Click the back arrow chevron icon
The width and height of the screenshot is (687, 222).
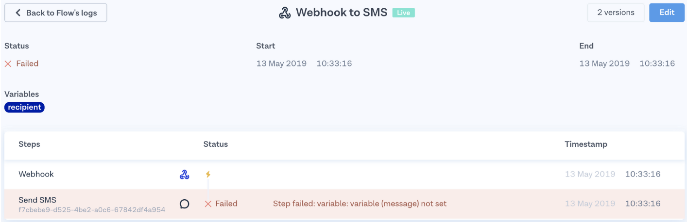[x=18, y=13]
